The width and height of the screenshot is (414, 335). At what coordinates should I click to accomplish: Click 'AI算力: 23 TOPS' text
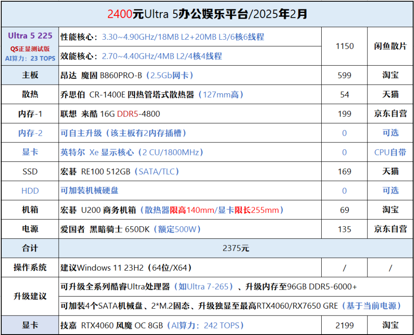pyautogui.click(x=30, y=58)
